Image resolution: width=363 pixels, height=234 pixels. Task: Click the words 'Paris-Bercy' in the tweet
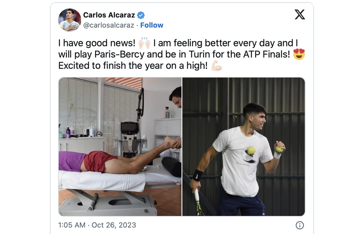point(119,54)
